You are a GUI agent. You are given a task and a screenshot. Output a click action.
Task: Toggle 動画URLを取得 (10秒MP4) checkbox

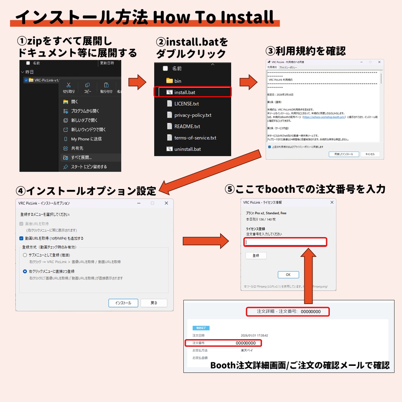pos(21,238)
